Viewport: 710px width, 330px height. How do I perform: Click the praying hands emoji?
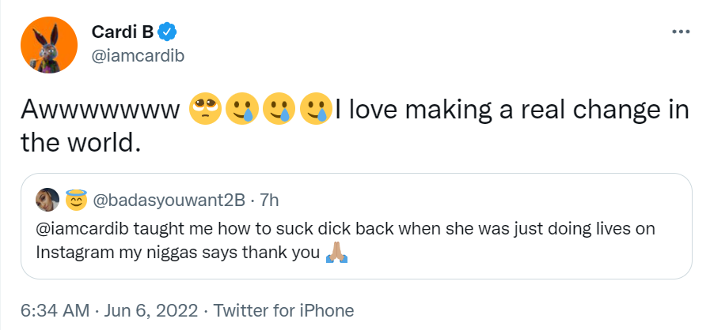[x=336, y=253]
